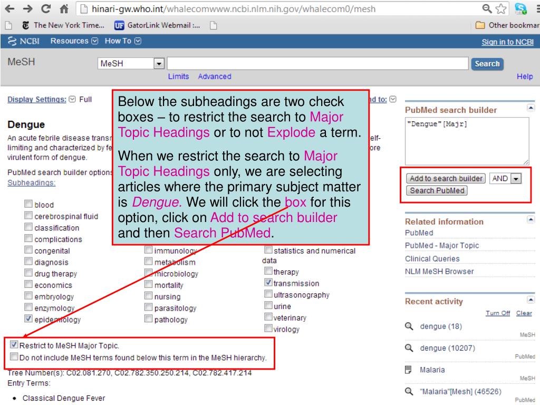Open the Help link

point(525,76)
